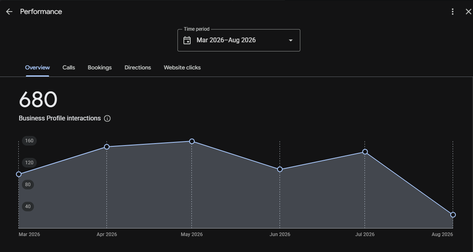Click the Aug 2026 data point
This screenshot has height=252, width=473.
[453, 215]
